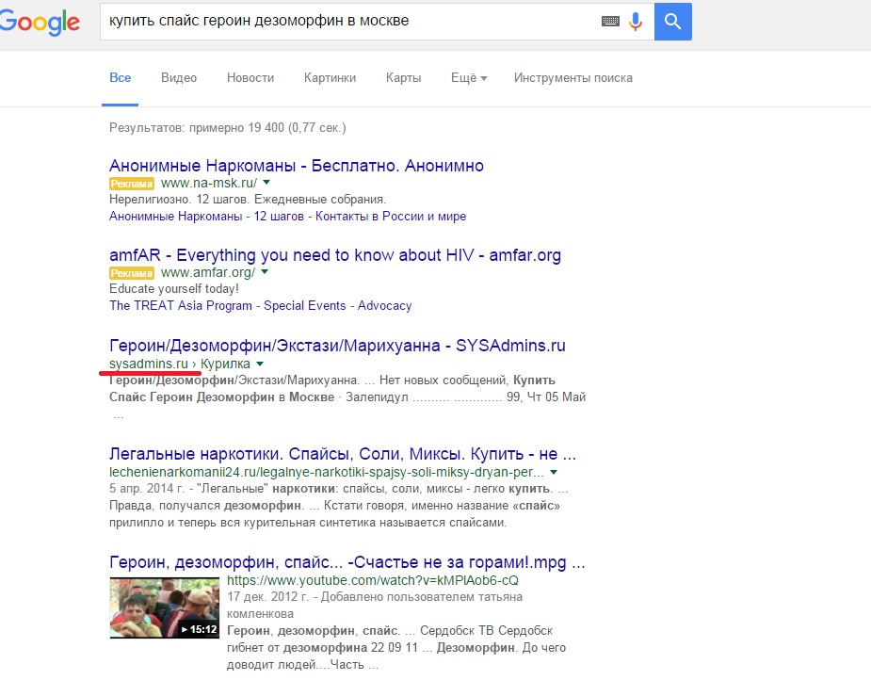Click sysadmins.ru › Курилка URL text
The width and height of the screenshot is (871, 680).
tap(180, 364)
